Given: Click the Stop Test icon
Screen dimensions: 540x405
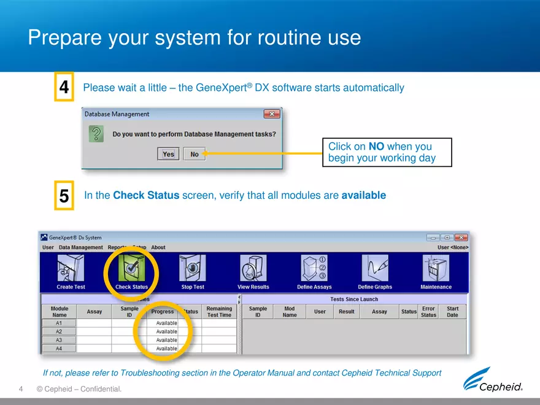Looking at the screenshot, I should [192, 270].
